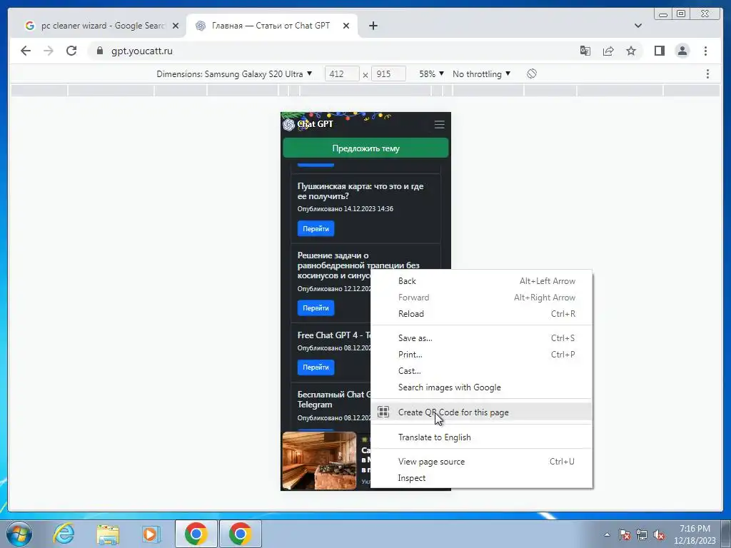Switch to the second Chrome taskbar window

[x=241, y=534]
